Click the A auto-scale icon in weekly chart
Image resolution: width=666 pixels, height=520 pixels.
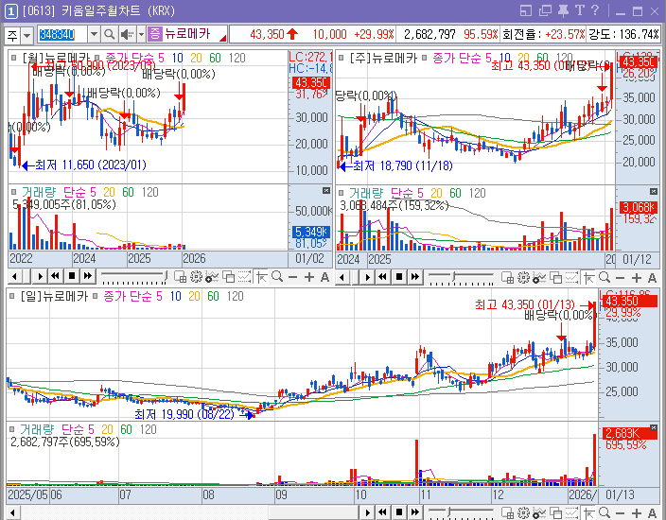tap(653, 278)
